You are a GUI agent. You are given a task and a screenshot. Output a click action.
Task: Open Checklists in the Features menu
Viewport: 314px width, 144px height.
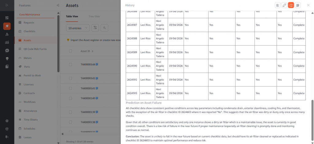point(29,31)
